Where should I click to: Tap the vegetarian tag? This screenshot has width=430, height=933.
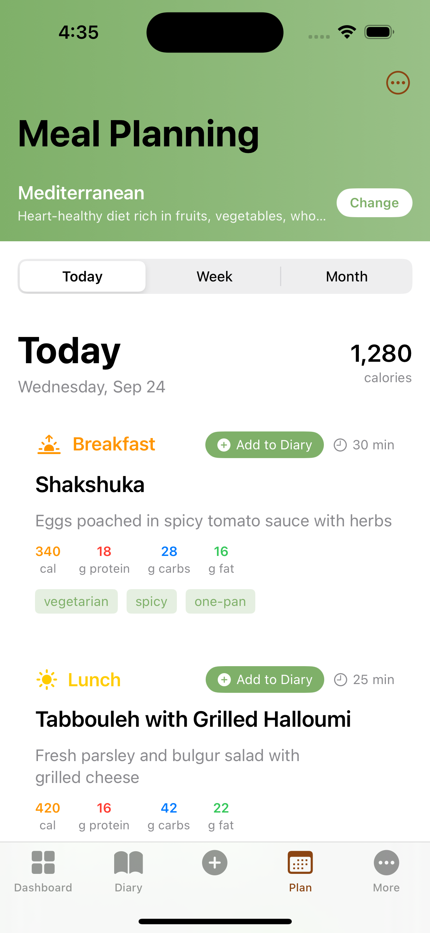point(76,602)
